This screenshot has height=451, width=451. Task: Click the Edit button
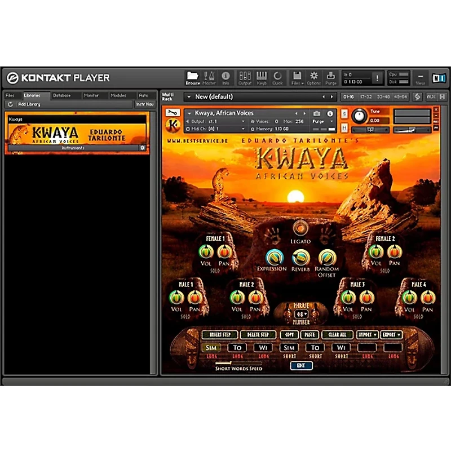pos(301,365)
